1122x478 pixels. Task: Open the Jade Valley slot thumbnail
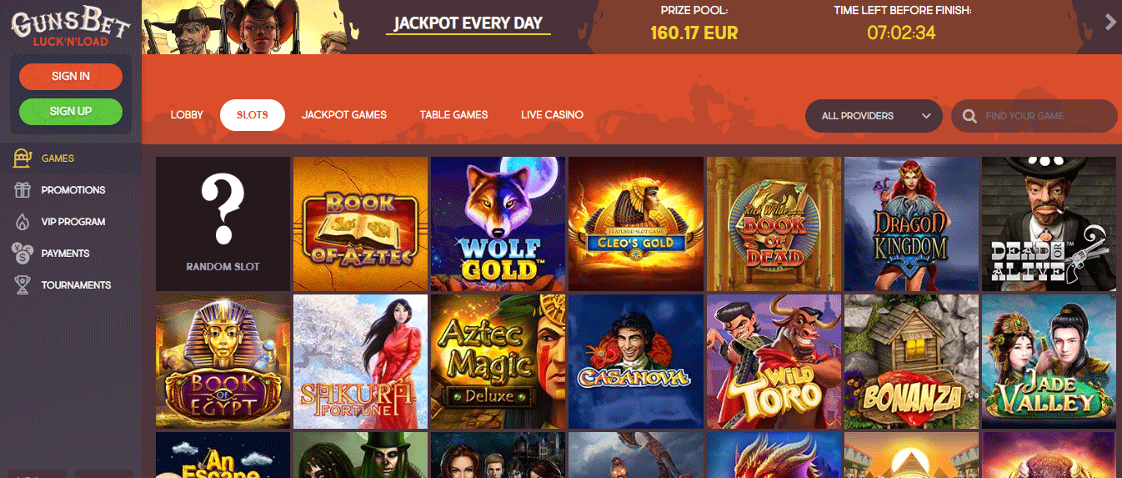[x=1049, y=361]
